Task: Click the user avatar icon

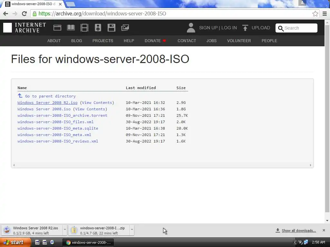Action: click(191, 28)
